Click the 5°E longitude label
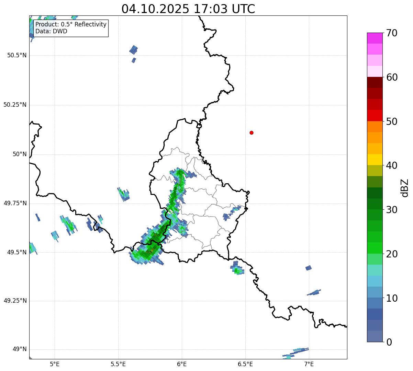 (55, 364)
